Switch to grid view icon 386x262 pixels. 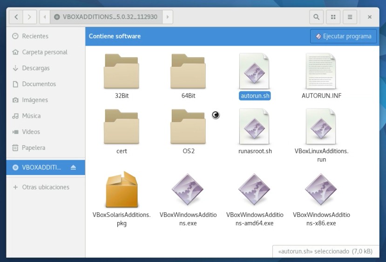point(333,17)
